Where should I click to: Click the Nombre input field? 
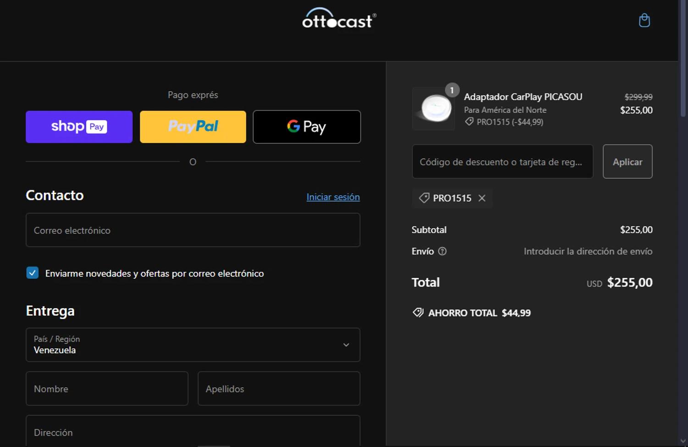click(107, 388)
